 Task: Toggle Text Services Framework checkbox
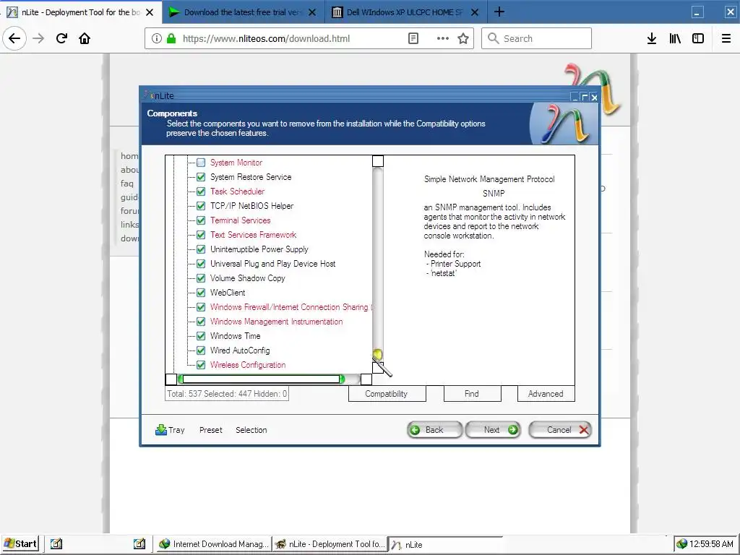pyautogui.click(x=201, y=235)
